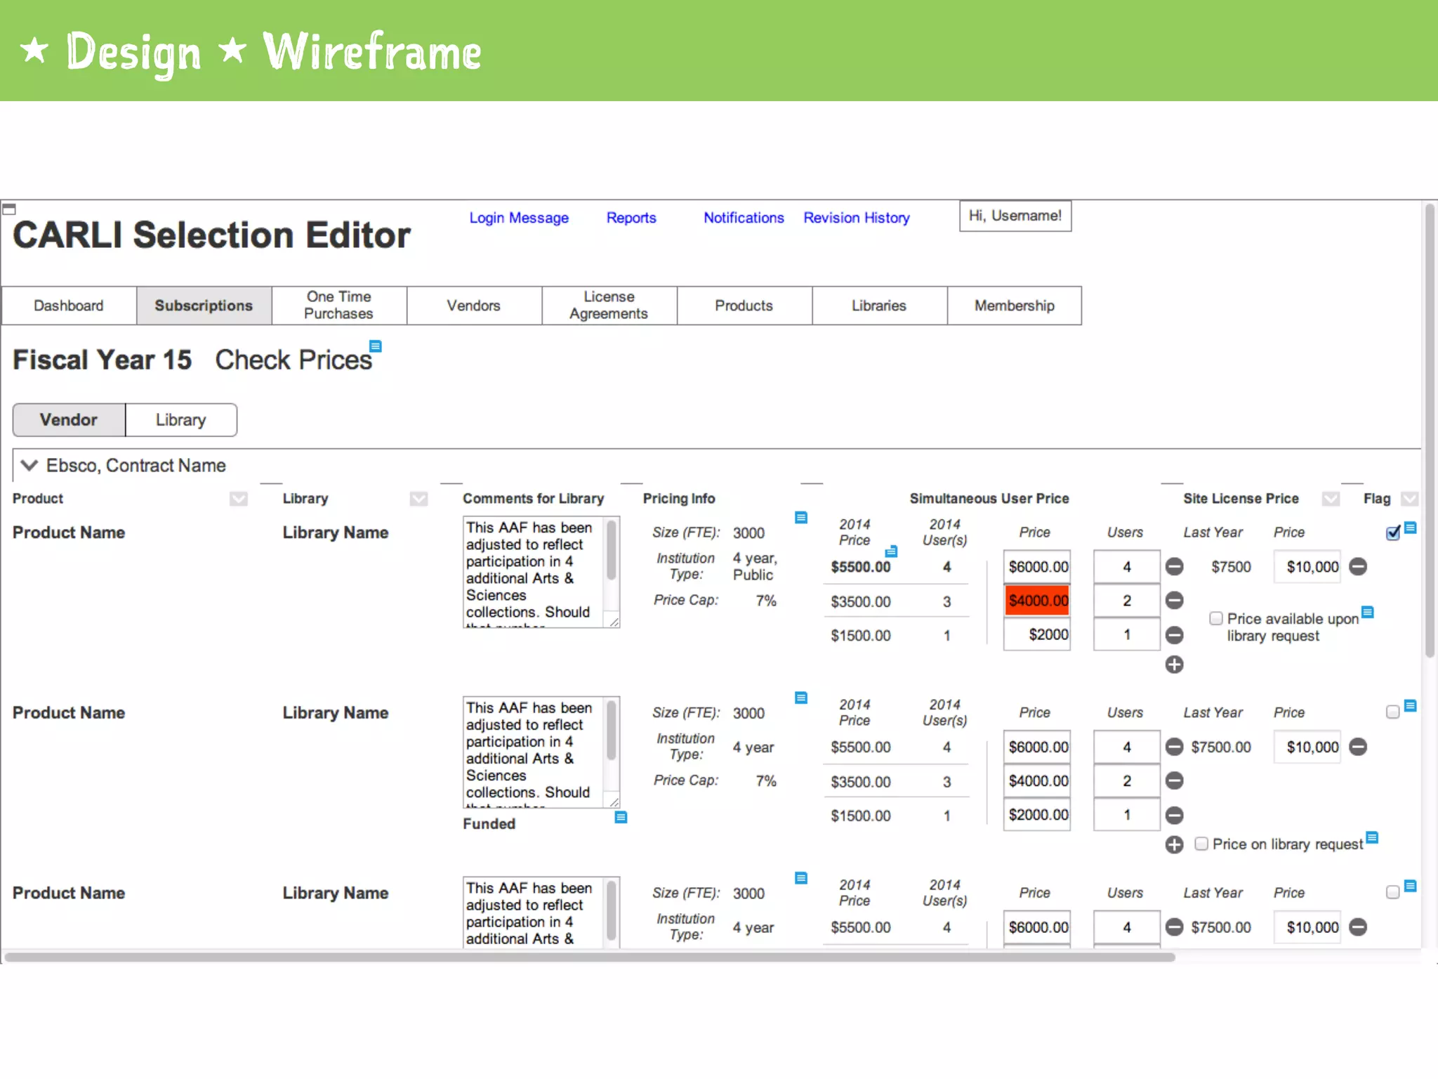The width and height of the screenshot is (1438, 1079).
Task: Check the second row's Flag checkbox
Action: click(1393, 712)
